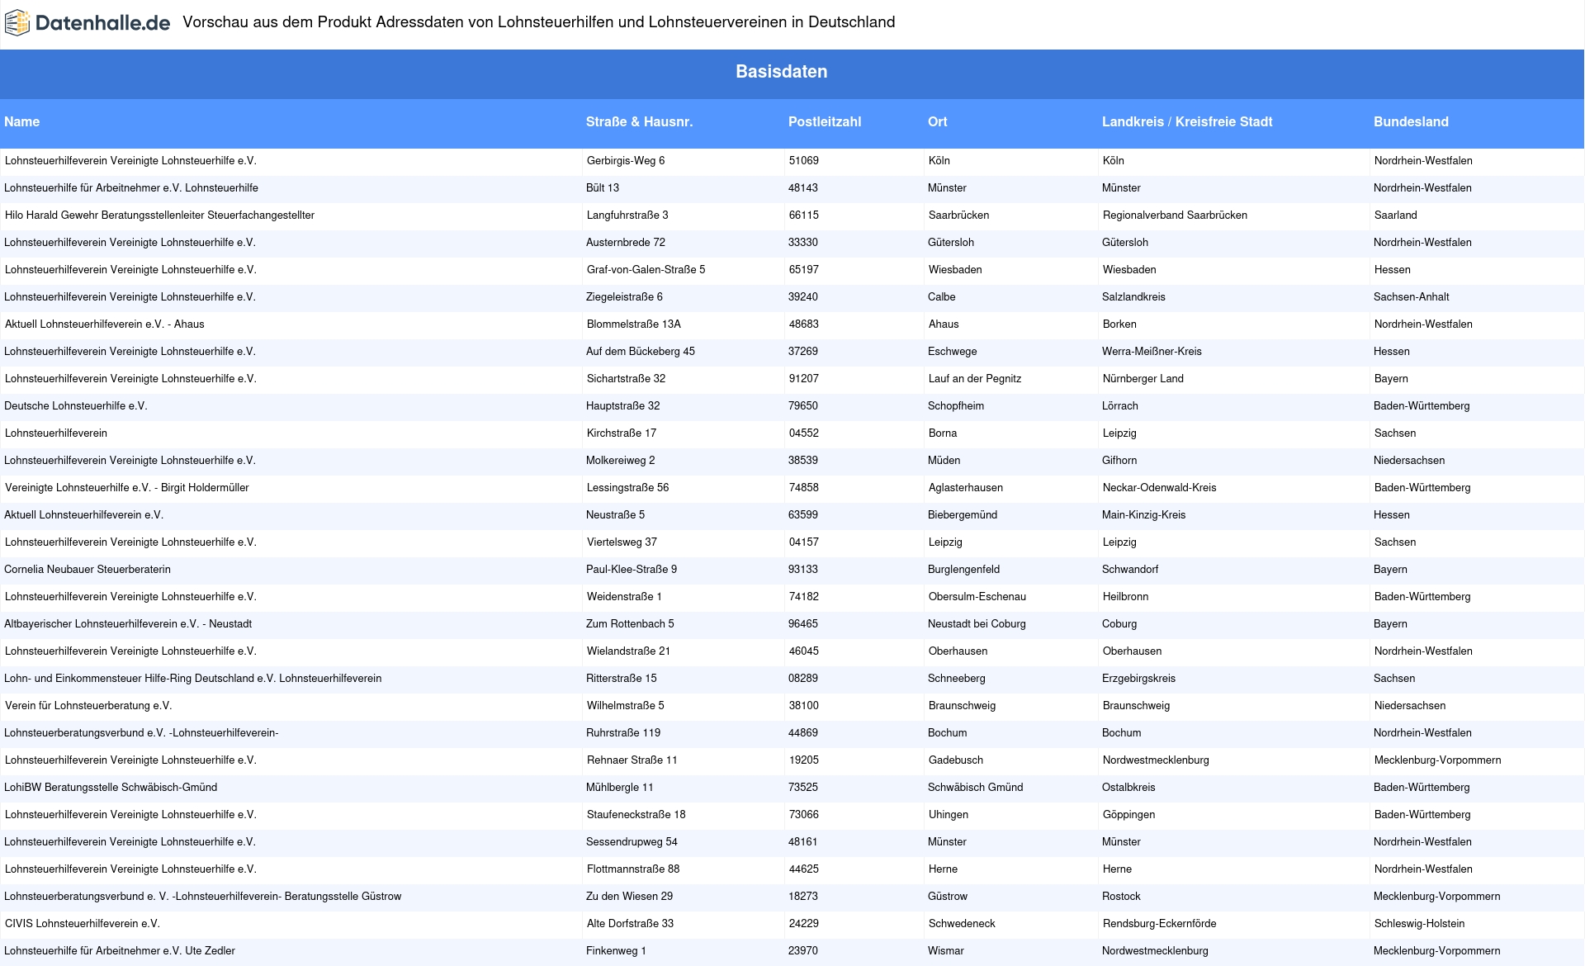
Task: Open the Datenhalle.de brand name link
Action: coord(103,23)
